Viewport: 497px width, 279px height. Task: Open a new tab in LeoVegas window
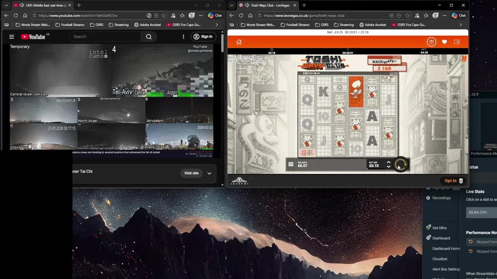pos(304,5)
